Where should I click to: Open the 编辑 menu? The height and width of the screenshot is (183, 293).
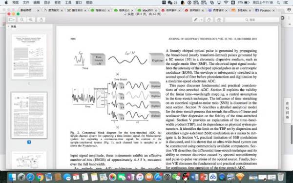tap(37, 2)
